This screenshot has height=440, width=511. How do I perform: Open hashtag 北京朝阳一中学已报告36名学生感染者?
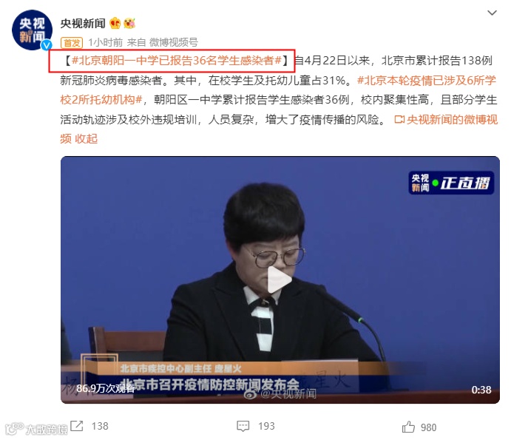click(x=176, y=61)
